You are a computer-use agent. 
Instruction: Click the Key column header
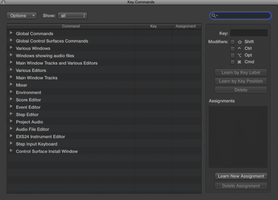(x=153, y=26)
